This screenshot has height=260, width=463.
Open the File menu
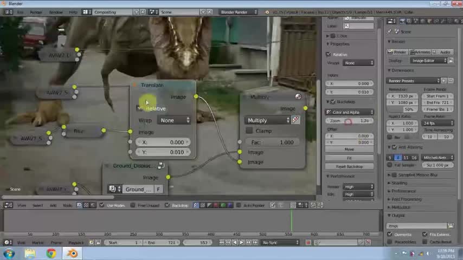(x=20, y=12)
